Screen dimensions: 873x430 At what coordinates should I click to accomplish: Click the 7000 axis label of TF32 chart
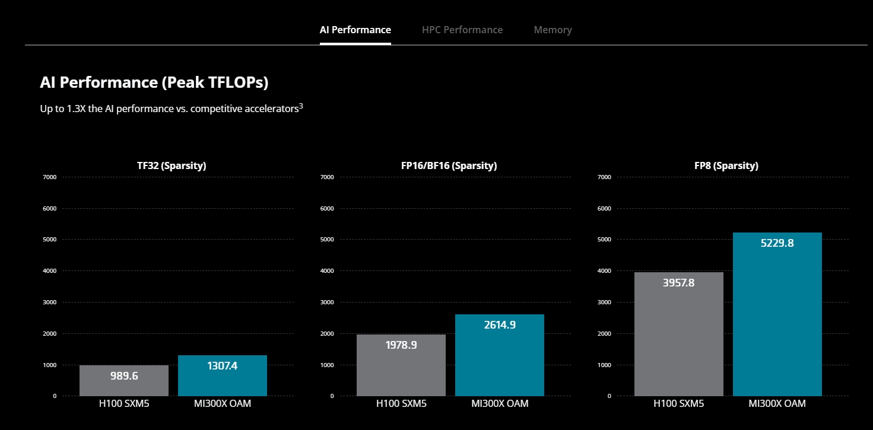click(50, 177)
